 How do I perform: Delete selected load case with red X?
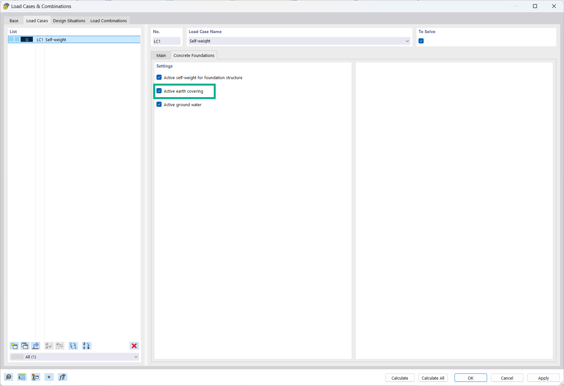[134, 346]
